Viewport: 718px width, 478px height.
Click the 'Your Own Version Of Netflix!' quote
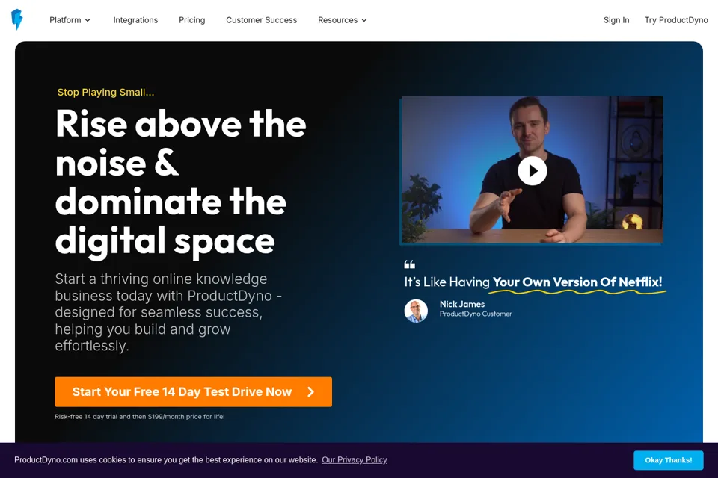[577, 282]
